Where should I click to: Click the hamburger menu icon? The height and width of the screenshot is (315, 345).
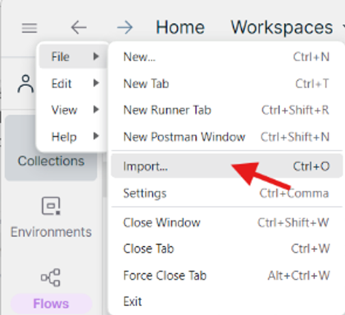(29, 28)
